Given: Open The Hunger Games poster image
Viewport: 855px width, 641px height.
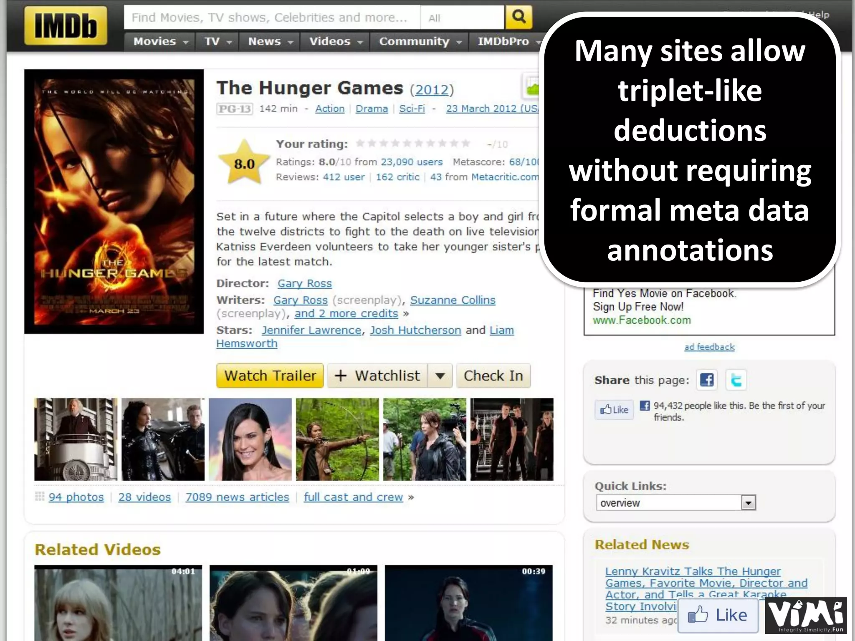Looking at the screenshot, I should pos(114,202).
